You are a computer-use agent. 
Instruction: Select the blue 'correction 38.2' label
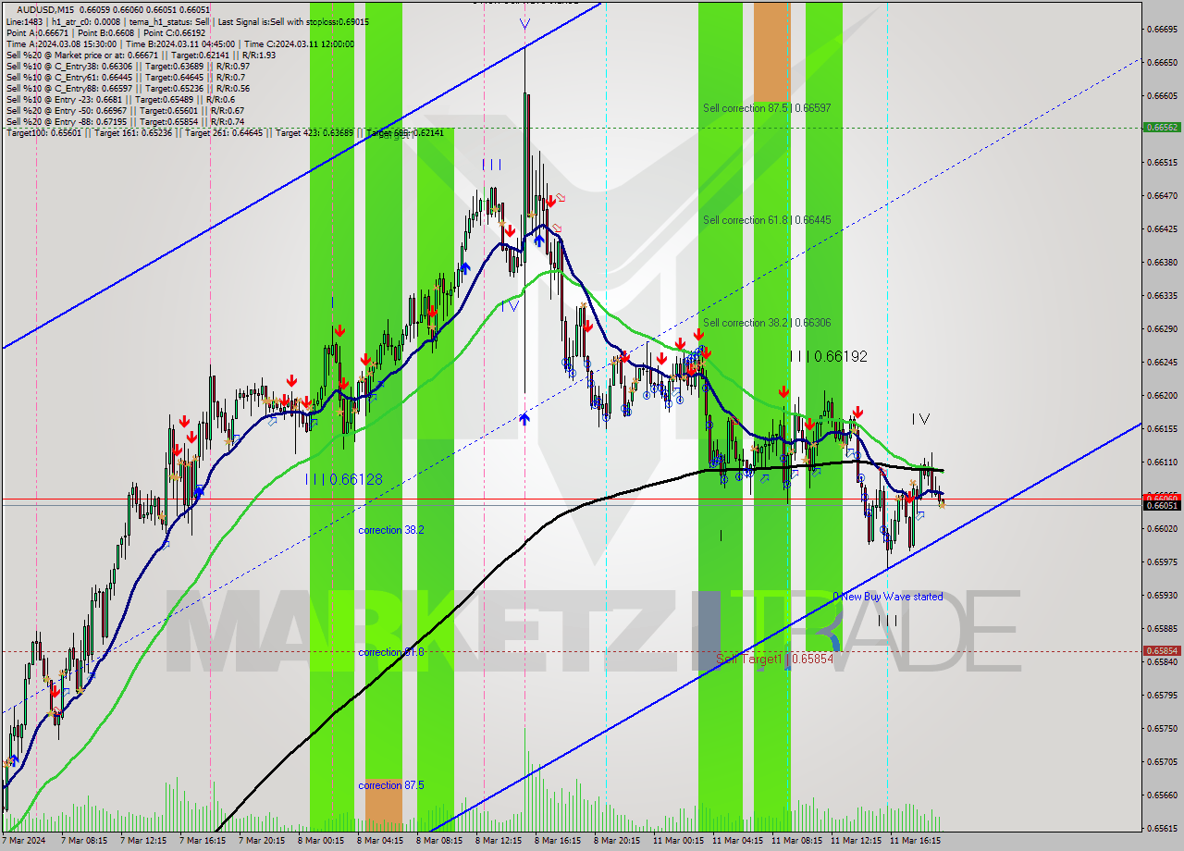pyautogui.click(x=391, y=530)
